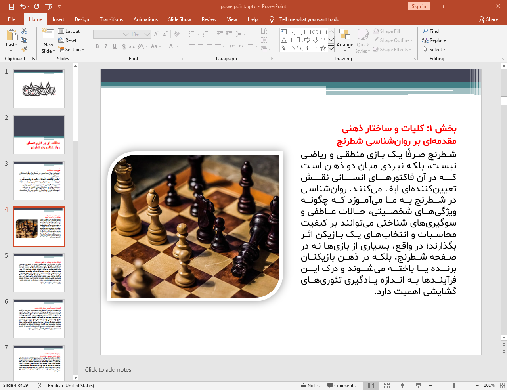Open the Section dropdown menu

pos(71,50)
